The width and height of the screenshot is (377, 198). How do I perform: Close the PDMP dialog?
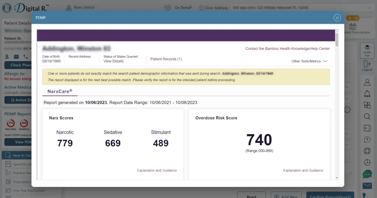[x=337, y=18]
